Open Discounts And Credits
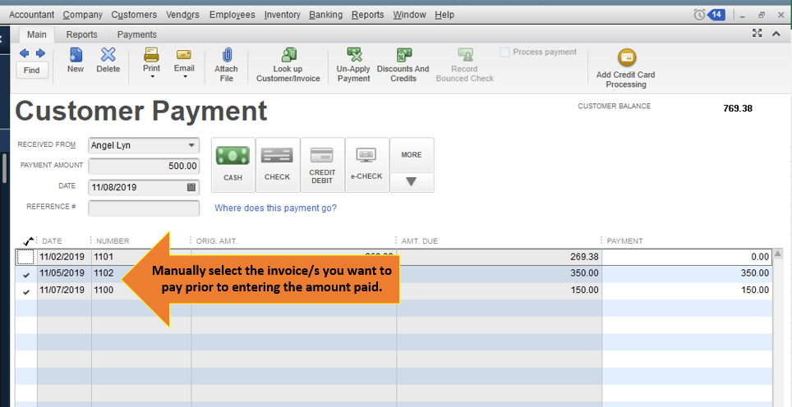The height and width of the screenshot is (407, 792). coord(403,65)
